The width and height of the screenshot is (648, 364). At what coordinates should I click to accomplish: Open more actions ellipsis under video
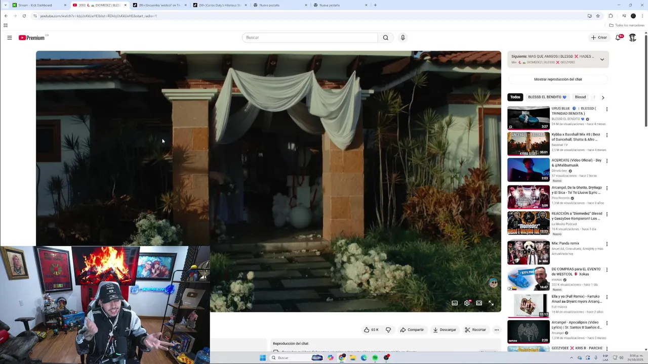click(497, 330)
